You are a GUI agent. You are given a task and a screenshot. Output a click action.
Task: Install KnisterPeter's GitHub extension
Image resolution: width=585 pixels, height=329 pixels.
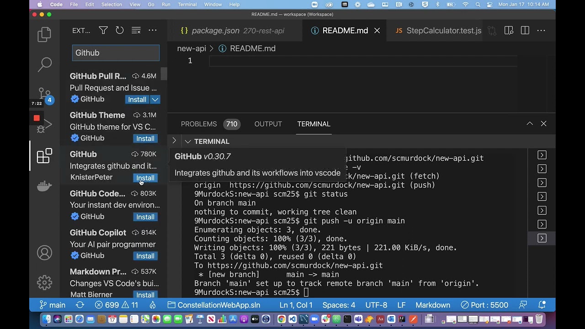(x=145, y=178)
